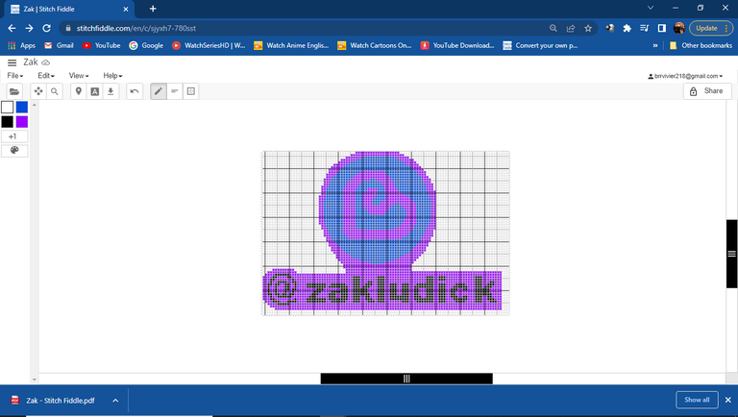
Task: Click the Zak pattern chart on canvas
Action: (x=385, y=233)
